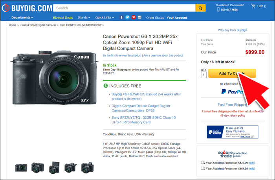Select the fifth camera thumbnail
The height and width of the screenshot is (180, 275).
(x=87, y=167)
